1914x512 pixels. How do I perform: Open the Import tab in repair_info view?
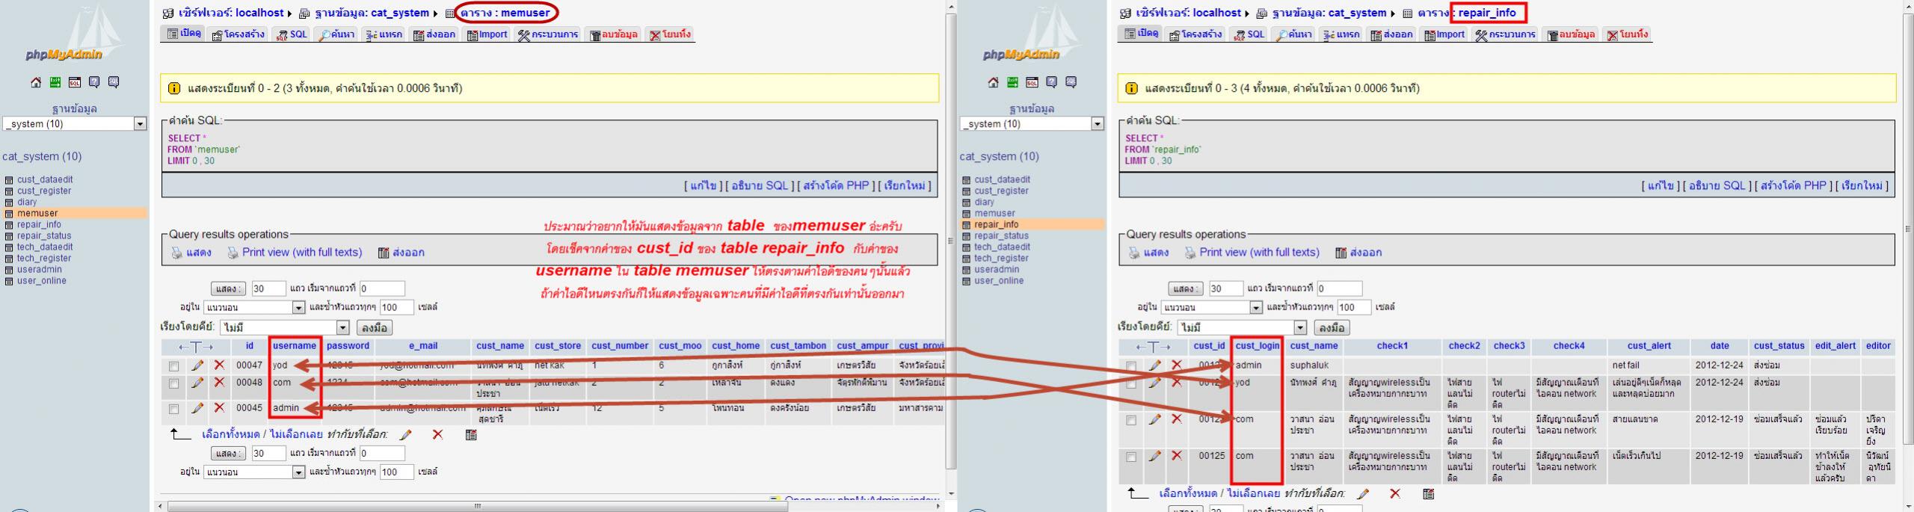1444,34
